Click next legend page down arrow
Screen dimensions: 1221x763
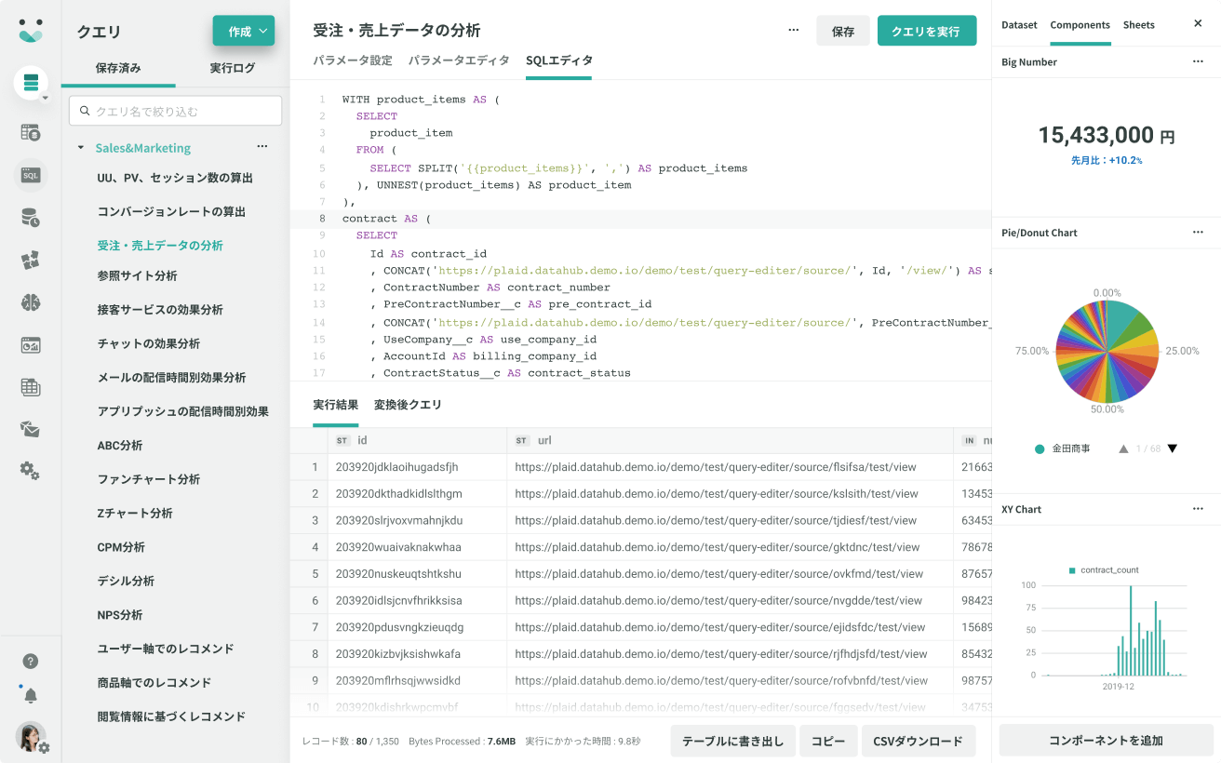(x=1173, y=448)
